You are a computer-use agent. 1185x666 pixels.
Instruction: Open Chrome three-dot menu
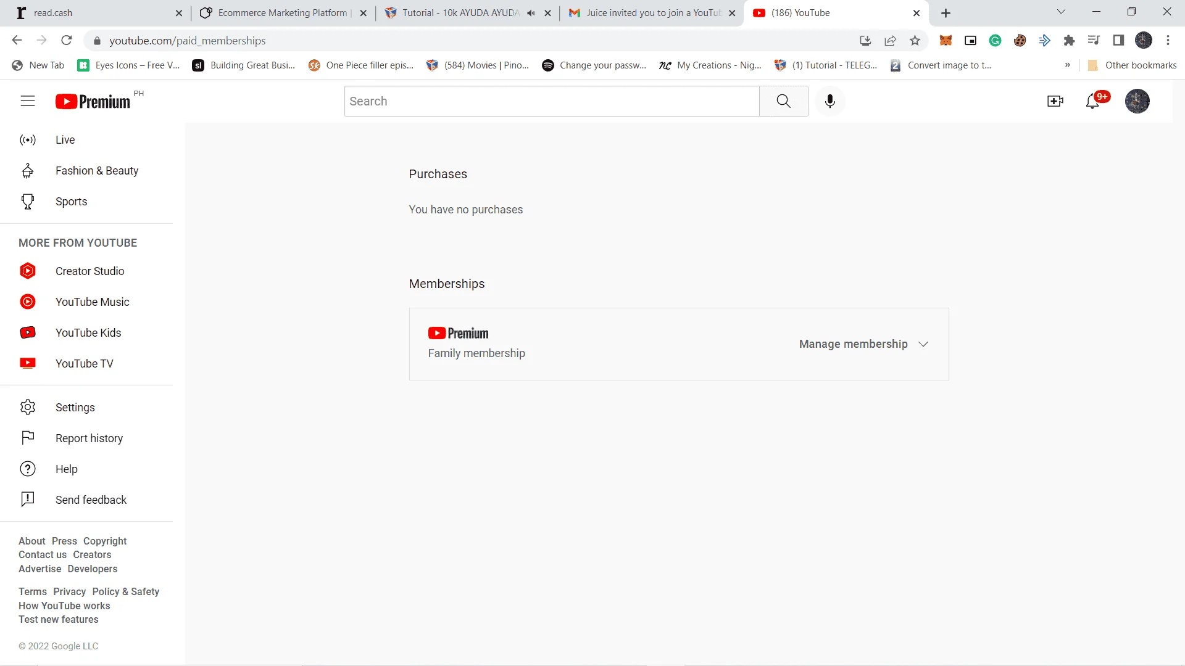coord(1168,41)
